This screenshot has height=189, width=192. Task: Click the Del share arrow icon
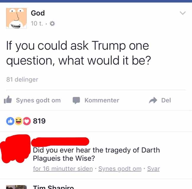coord(153,100)
